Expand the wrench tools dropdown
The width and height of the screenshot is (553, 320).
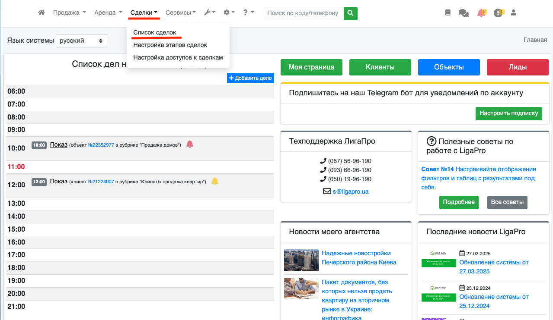click(x=209, y=13)
